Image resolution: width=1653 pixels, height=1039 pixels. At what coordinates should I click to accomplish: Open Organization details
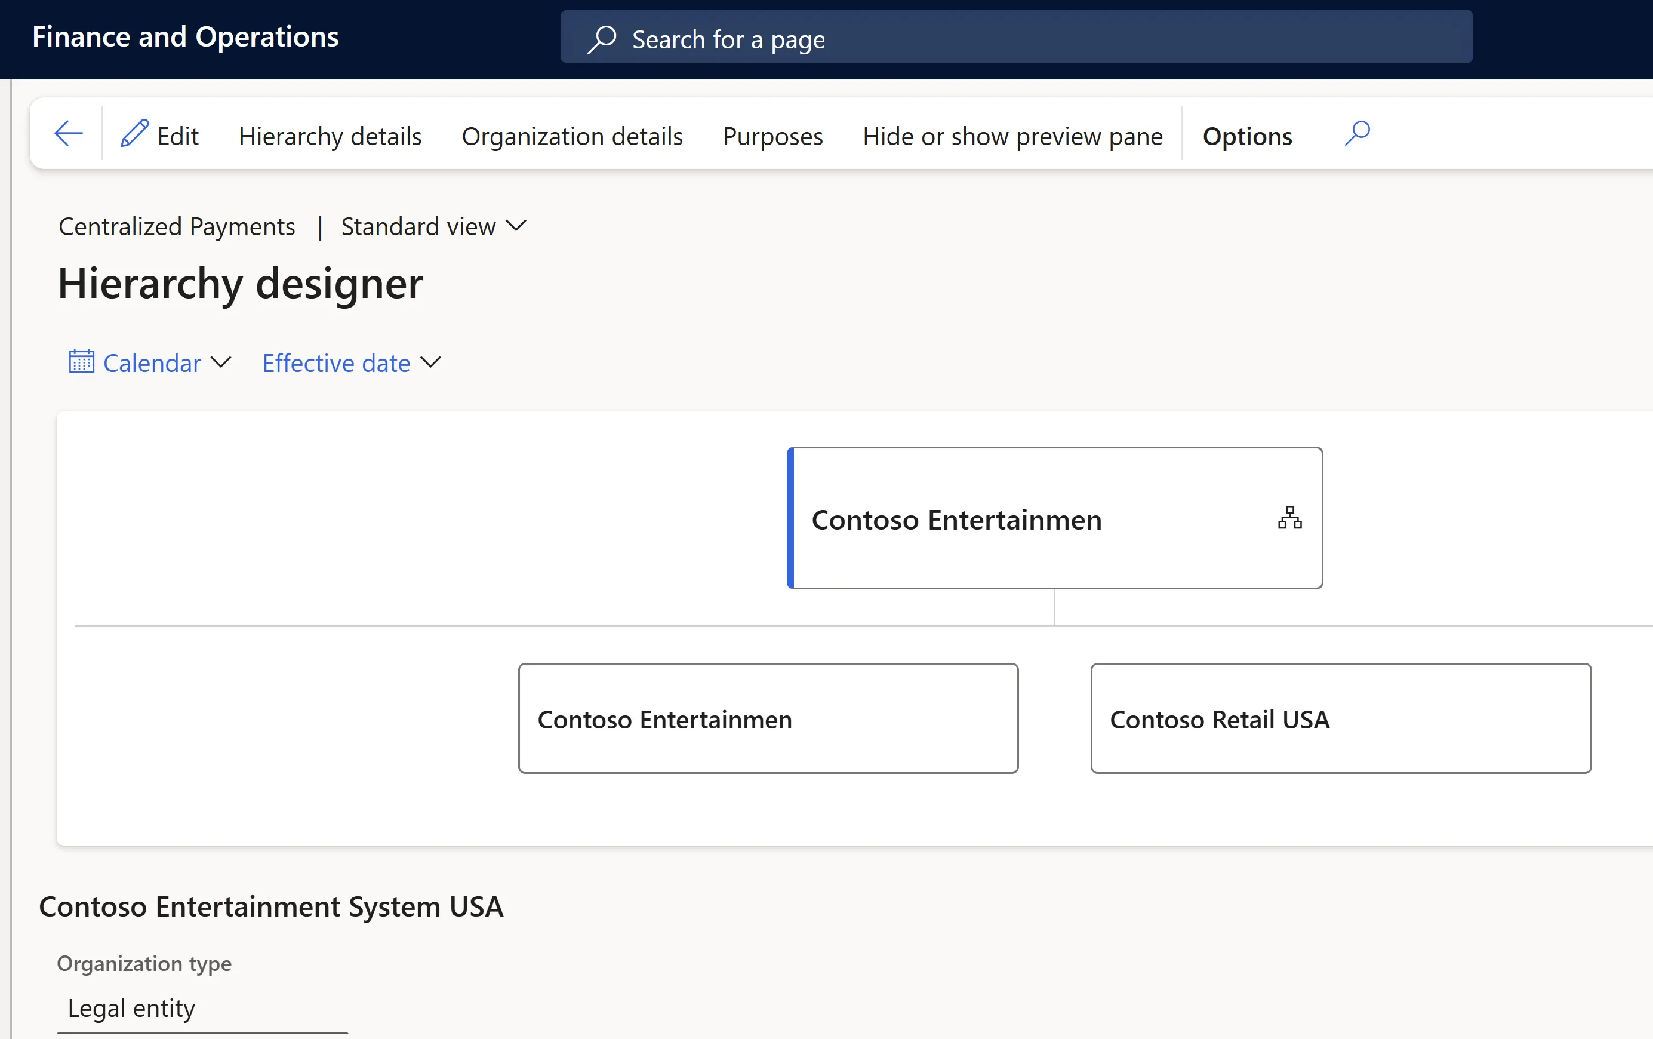pos(572,136)
